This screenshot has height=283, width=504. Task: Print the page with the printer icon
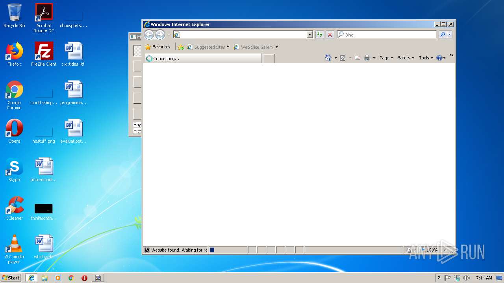point(367,58)
